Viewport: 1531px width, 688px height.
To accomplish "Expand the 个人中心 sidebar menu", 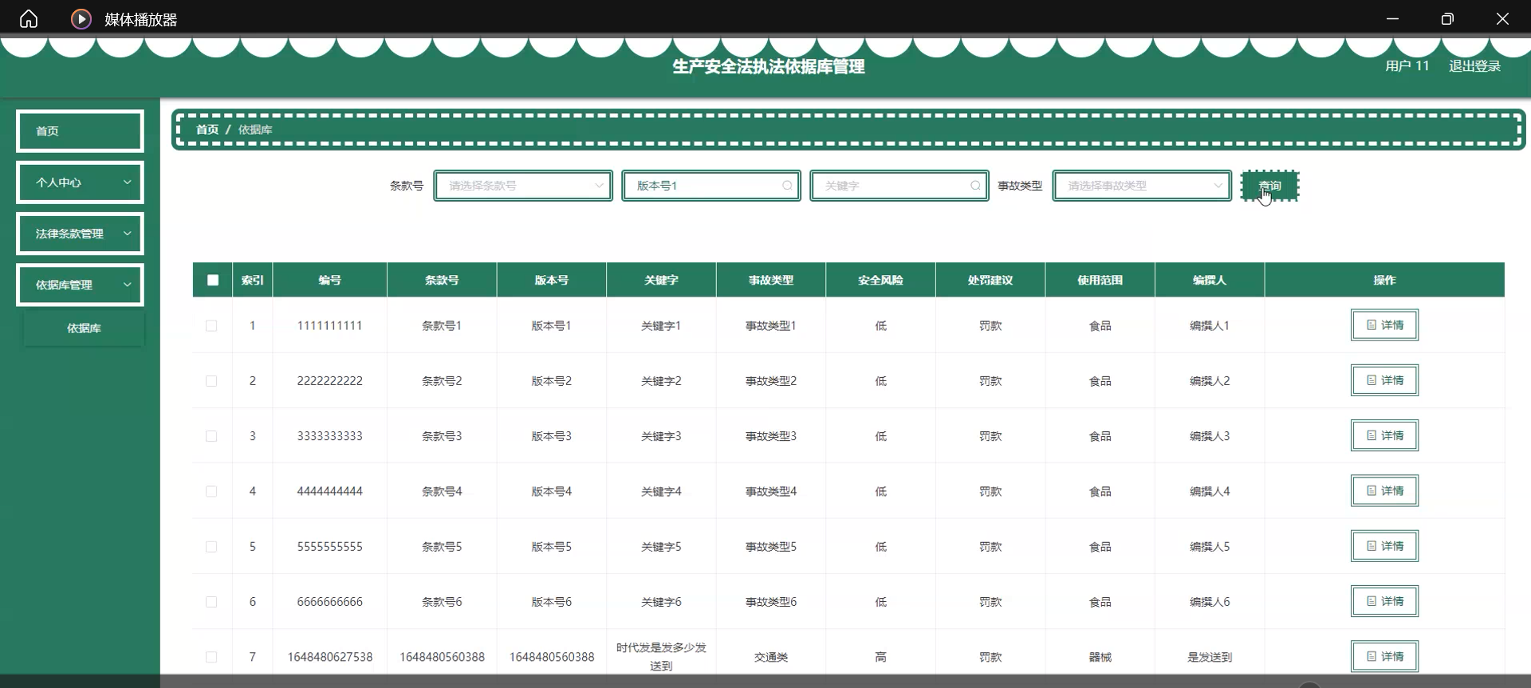I will 80,183.
